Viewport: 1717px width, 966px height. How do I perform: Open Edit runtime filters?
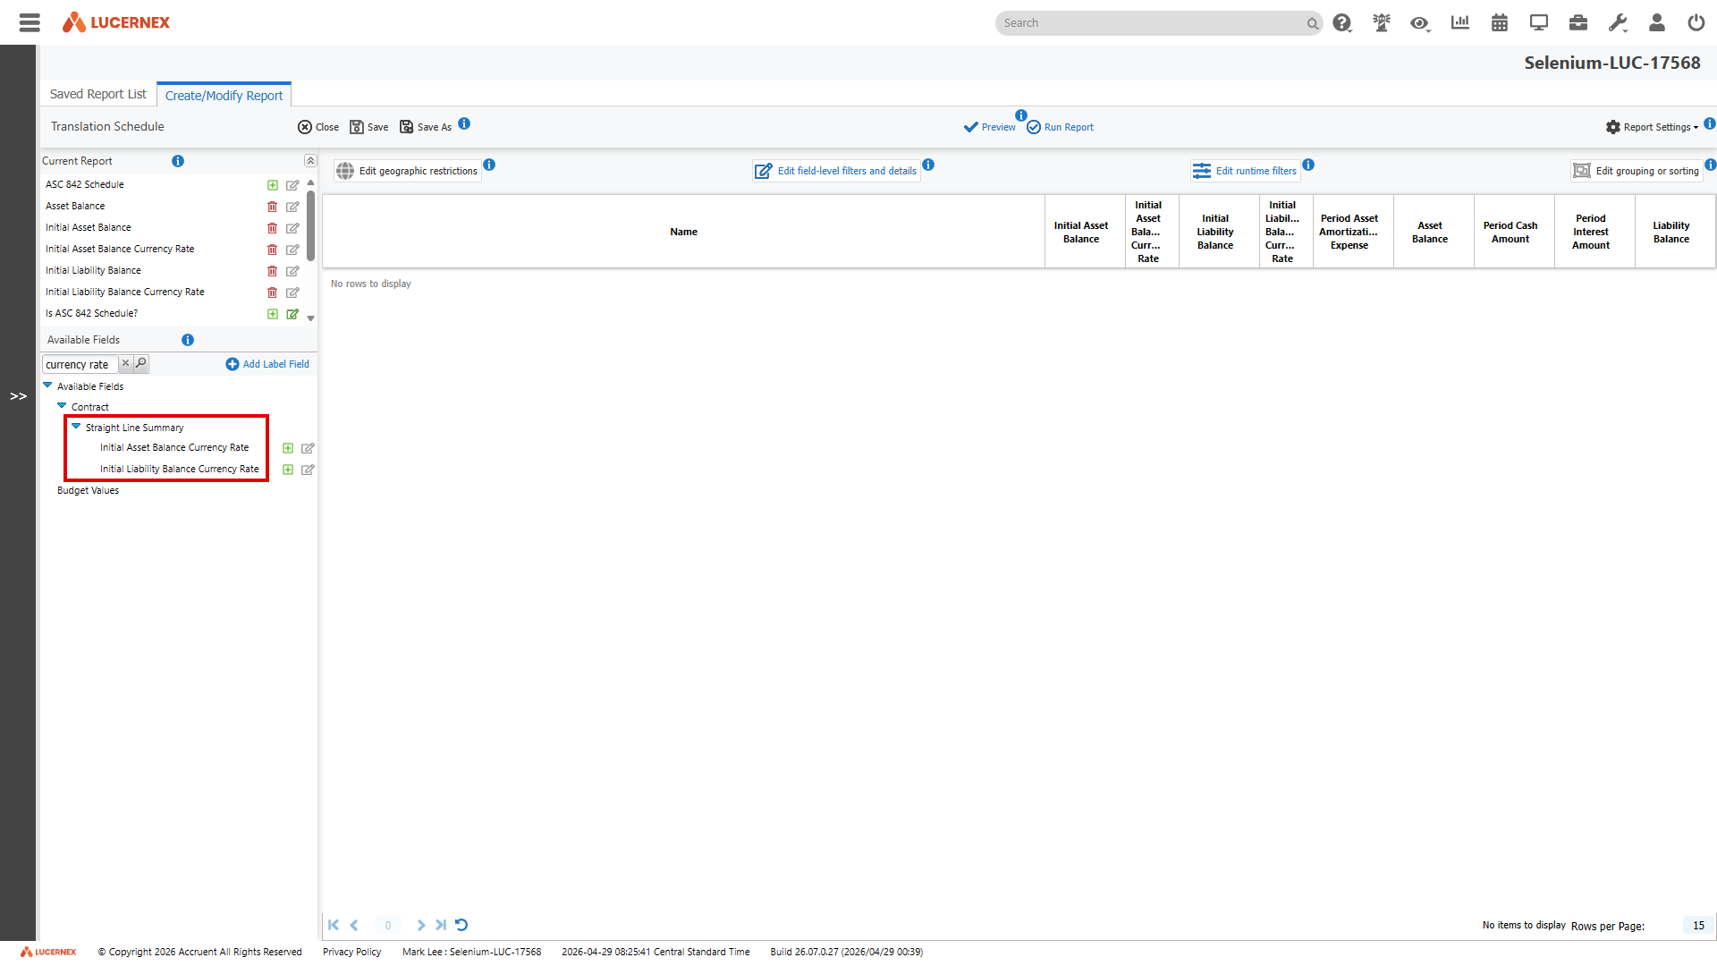[x=1245, y=171]
